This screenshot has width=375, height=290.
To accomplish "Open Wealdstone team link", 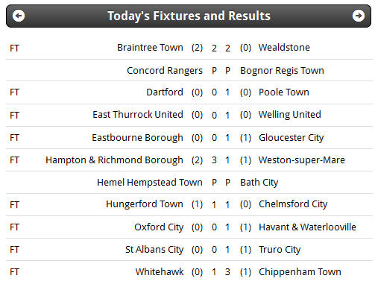I will (284, 48).
